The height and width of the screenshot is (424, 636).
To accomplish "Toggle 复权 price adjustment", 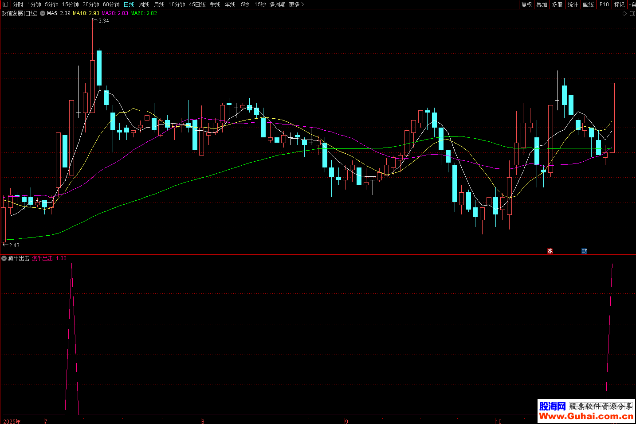I will 526,4.
